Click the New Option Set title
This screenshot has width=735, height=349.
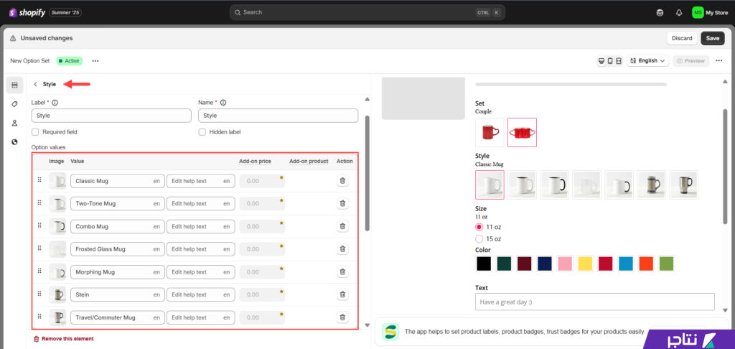[x=30, y=61]
